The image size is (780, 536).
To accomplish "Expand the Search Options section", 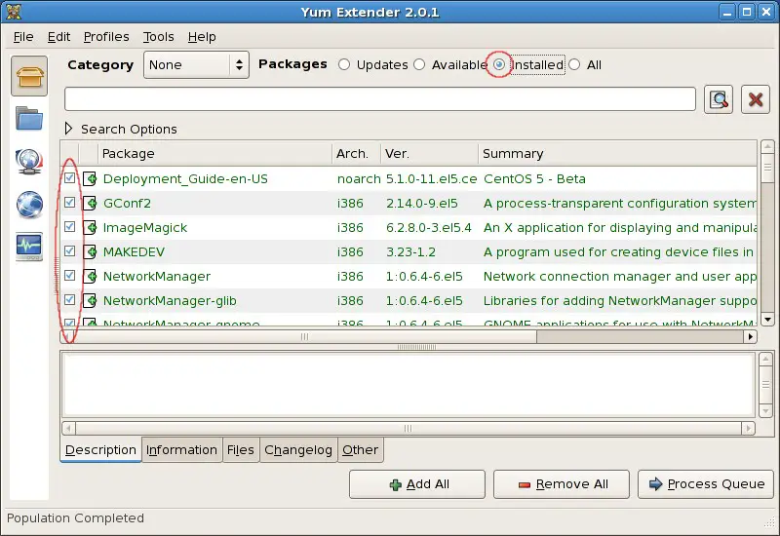I will coord(68,129).
